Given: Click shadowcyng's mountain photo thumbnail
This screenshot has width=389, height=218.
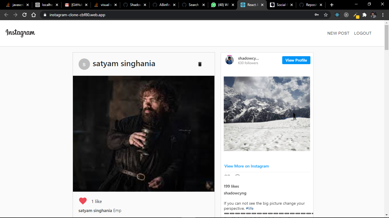Looking at the screenshot, I should point(267,114).
